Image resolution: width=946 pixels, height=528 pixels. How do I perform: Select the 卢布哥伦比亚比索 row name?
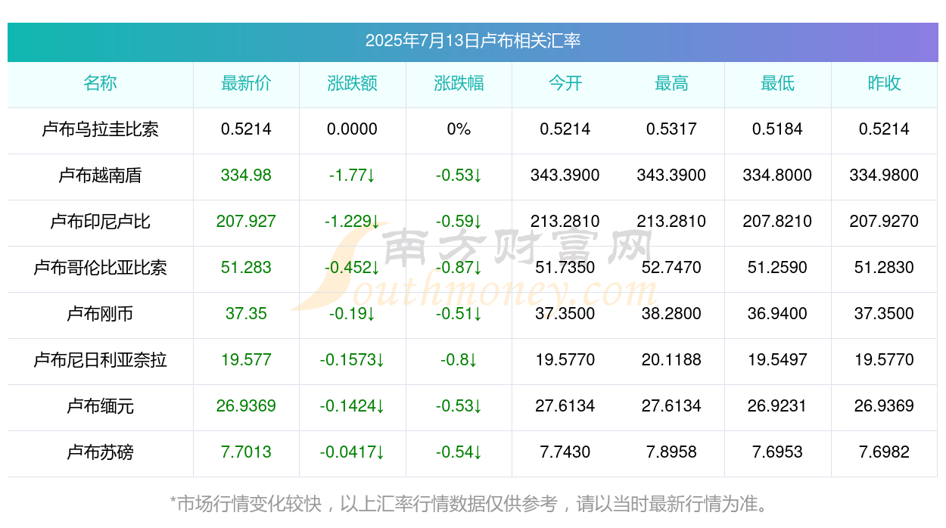(x=100, y=268)
